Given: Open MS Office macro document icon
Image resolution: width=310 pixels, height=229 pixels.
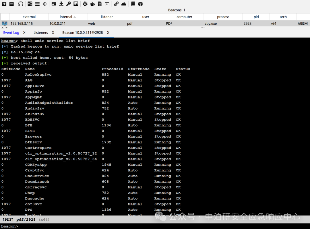Looking at the screenshot, I should (100, 4).
